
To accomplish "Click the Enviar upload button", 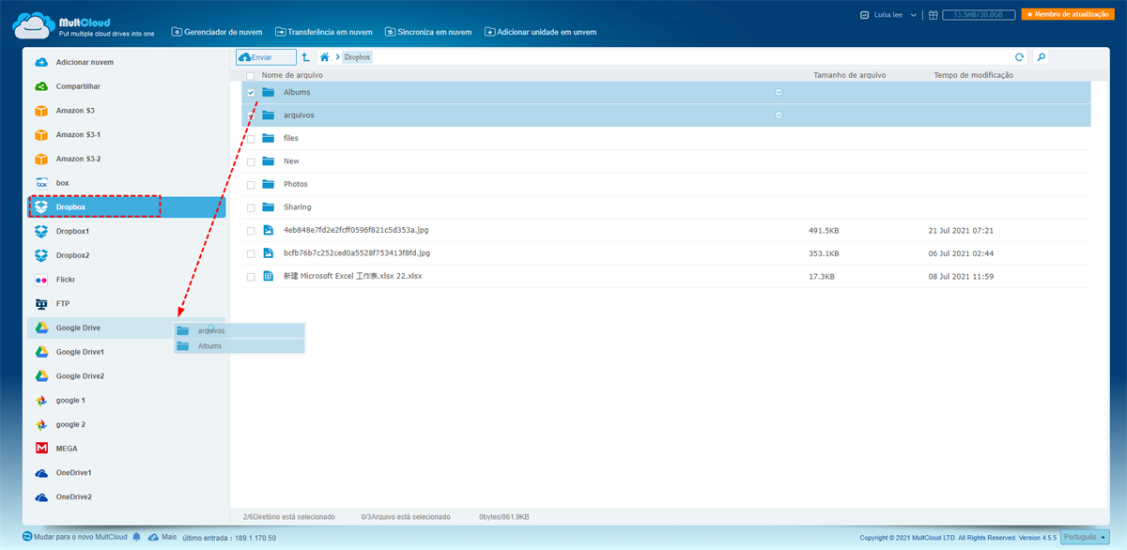I will point(266,57).
